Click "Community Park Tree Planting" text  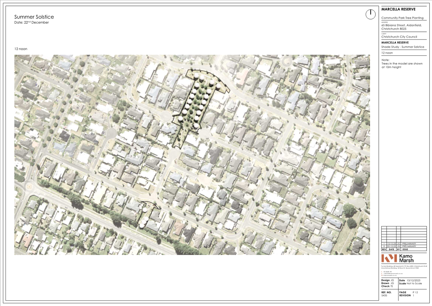click(402, 18)
